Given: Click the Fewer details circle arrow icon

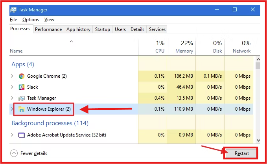Looking at the screenshot, I should 14,153.
